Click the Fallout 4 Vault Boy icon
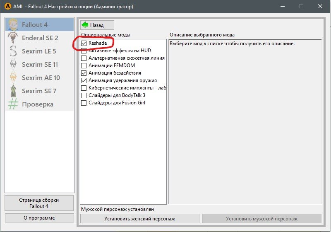 pos(14,24)
